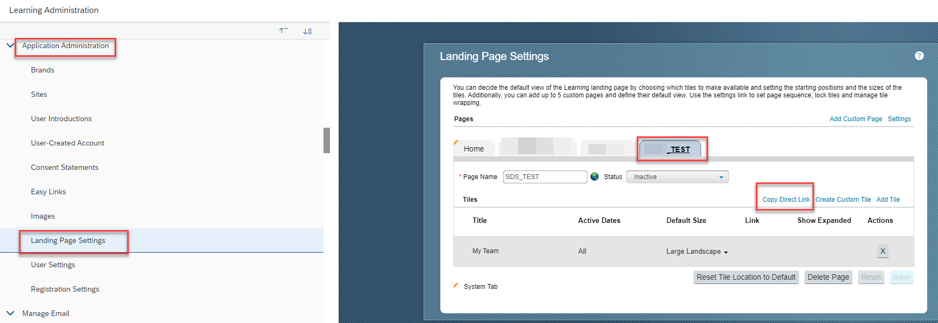Image resolution: width=938 pixels, height=323 pixels.
Task: Click the Save button
Action: (x=901, y=277)
